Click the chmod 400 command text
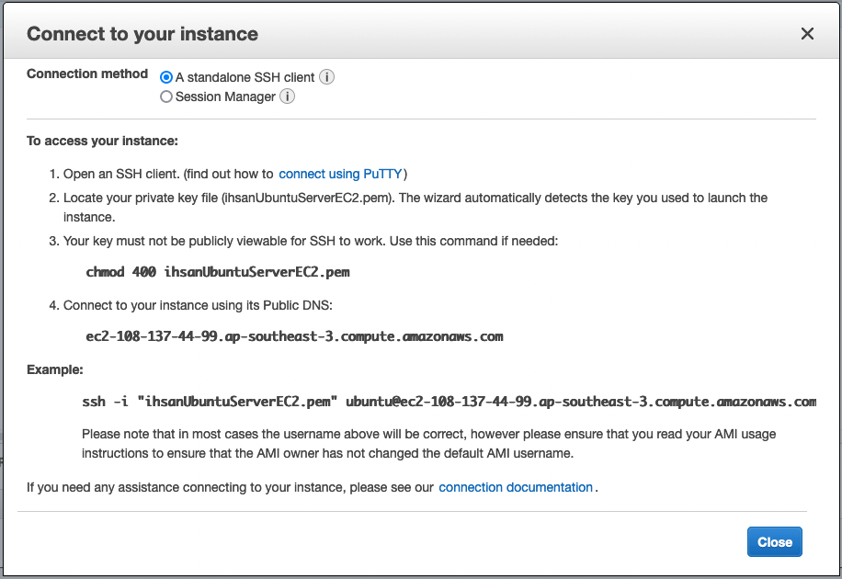 click(218, 272)
